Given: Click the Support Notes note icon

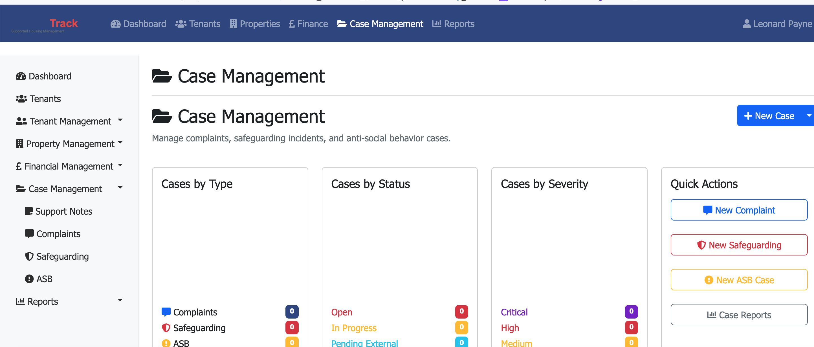Looking at the screenshot, I should (29, 211).
